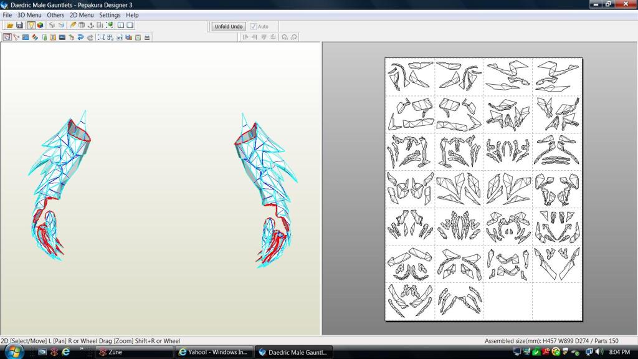
Task: Select the Select/Move tool icon
Action: pos(7,37)
